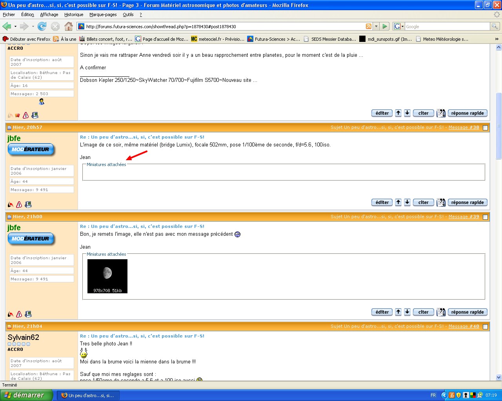The image size is (502, 401).
Task: Click the address bar URL field
Action: click(x=225, y=26)
